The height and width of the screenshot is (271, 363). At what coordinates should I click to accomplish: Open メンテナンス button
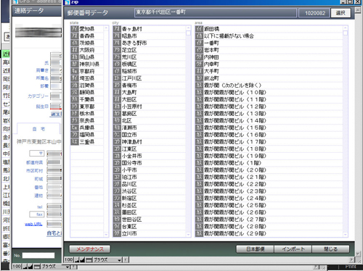pos(90,249)
